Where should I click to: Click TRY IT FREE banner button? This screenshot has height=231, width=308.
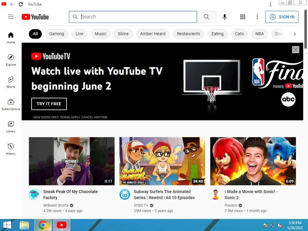pyautogui.click(x=49, y=104)
